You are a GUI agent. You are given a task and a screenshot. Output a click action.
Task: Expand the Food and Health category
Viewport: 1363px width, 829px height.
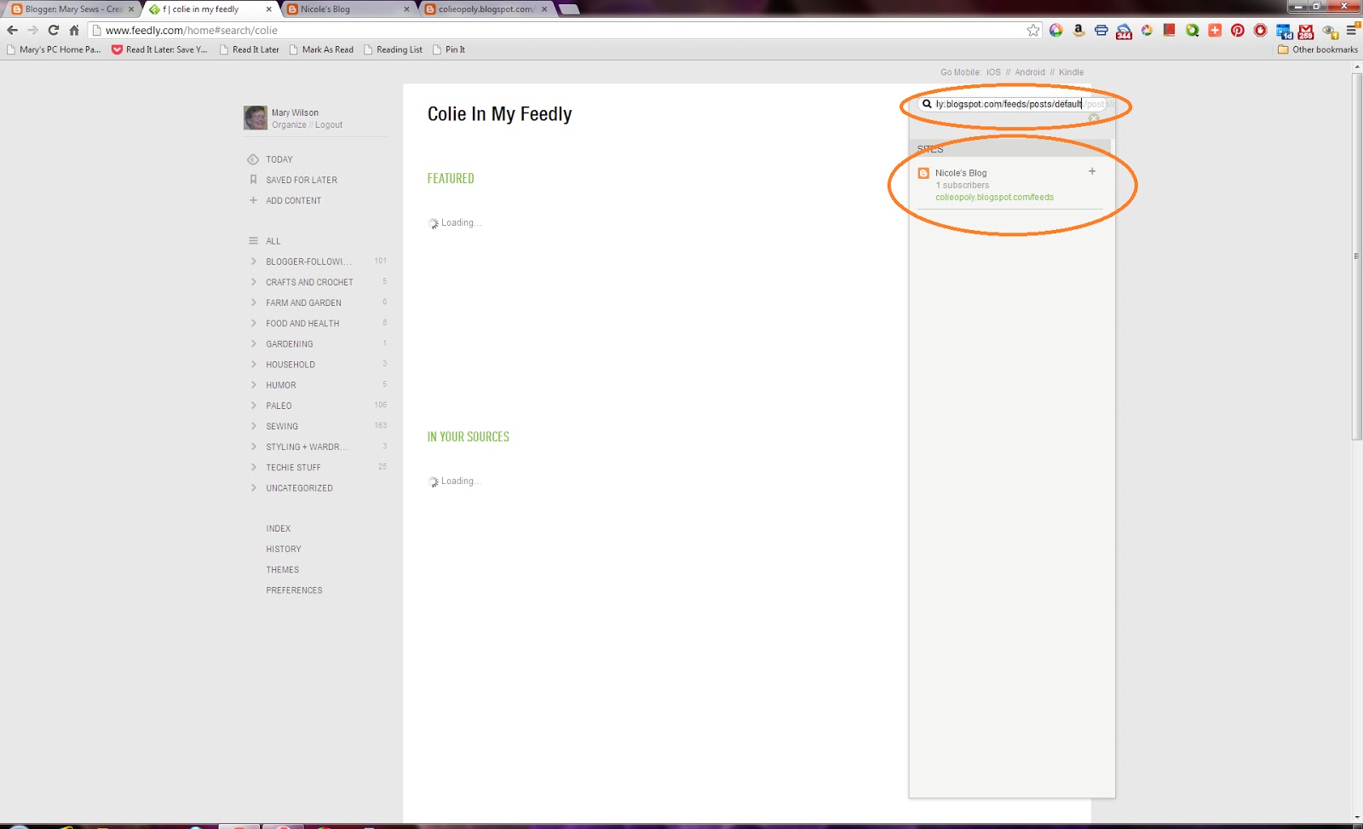[253, 323]
